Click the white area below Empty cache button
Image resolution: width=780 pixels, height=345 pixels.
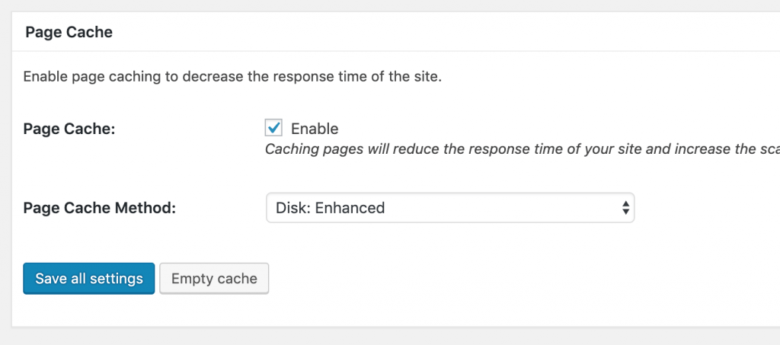(214, 311)
